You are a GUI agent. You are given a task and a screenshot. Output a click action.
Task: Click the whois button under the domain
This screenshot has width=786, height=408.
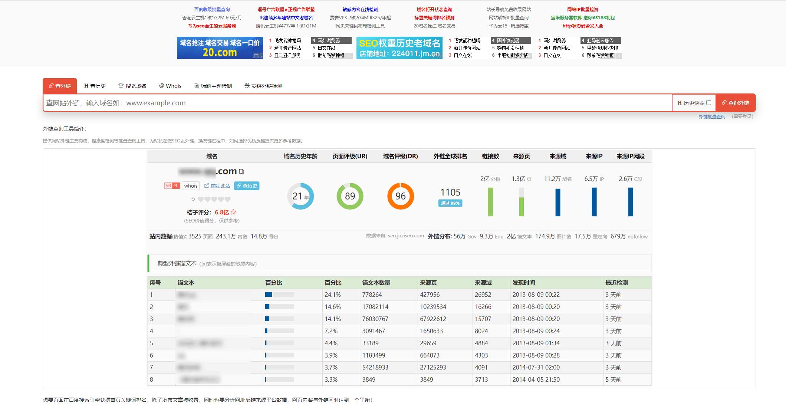pos(191,186)
